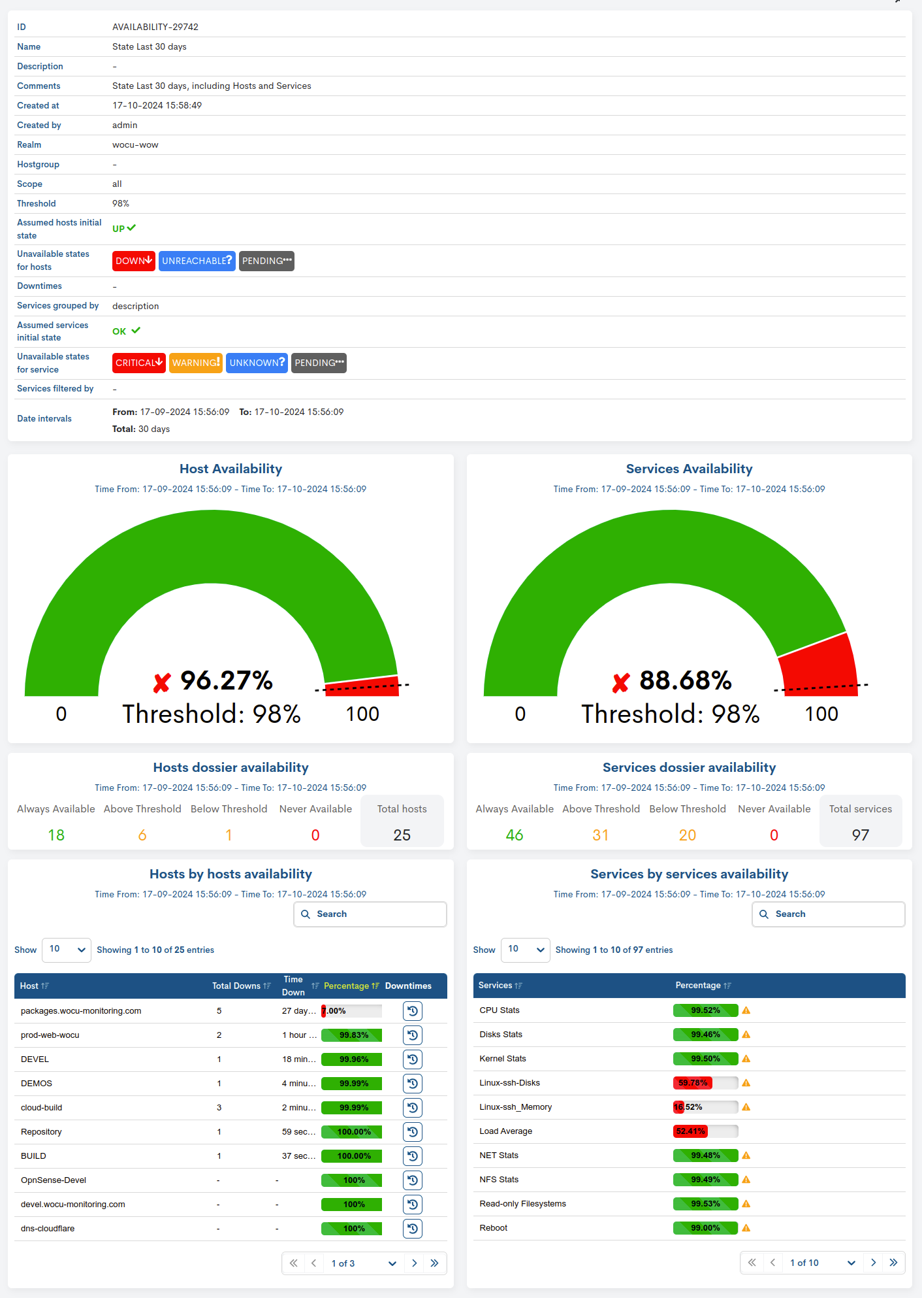
Task: Select packages.wocu-monitoring.com host row name
Action: pos(81,1011)
